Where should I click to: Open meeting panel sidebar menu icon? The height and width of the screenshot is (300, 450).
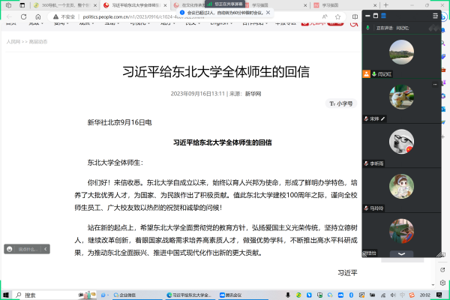pyautogui.click(x=435, y=16)
